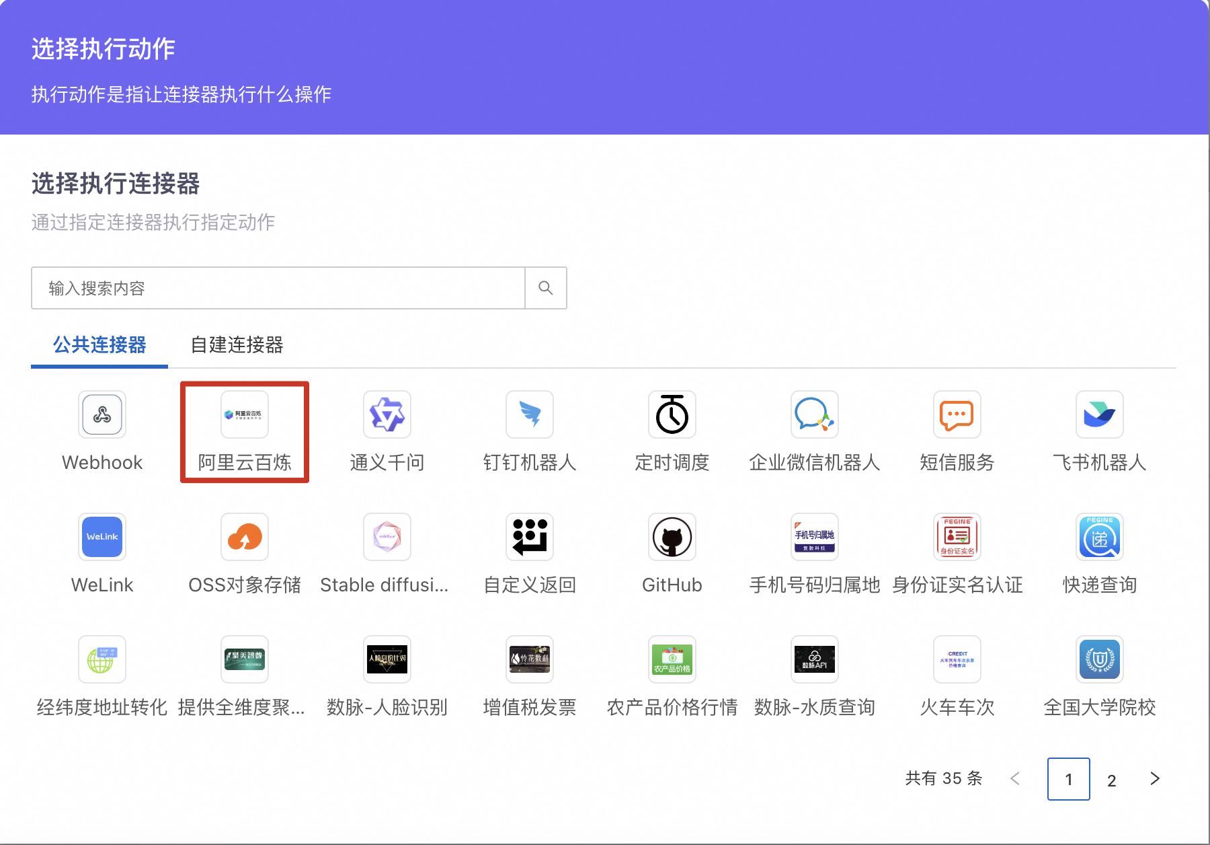Screen dimensions: 1210x845
Task: Click the 定时调度 label text
Action: coord(672,463)
